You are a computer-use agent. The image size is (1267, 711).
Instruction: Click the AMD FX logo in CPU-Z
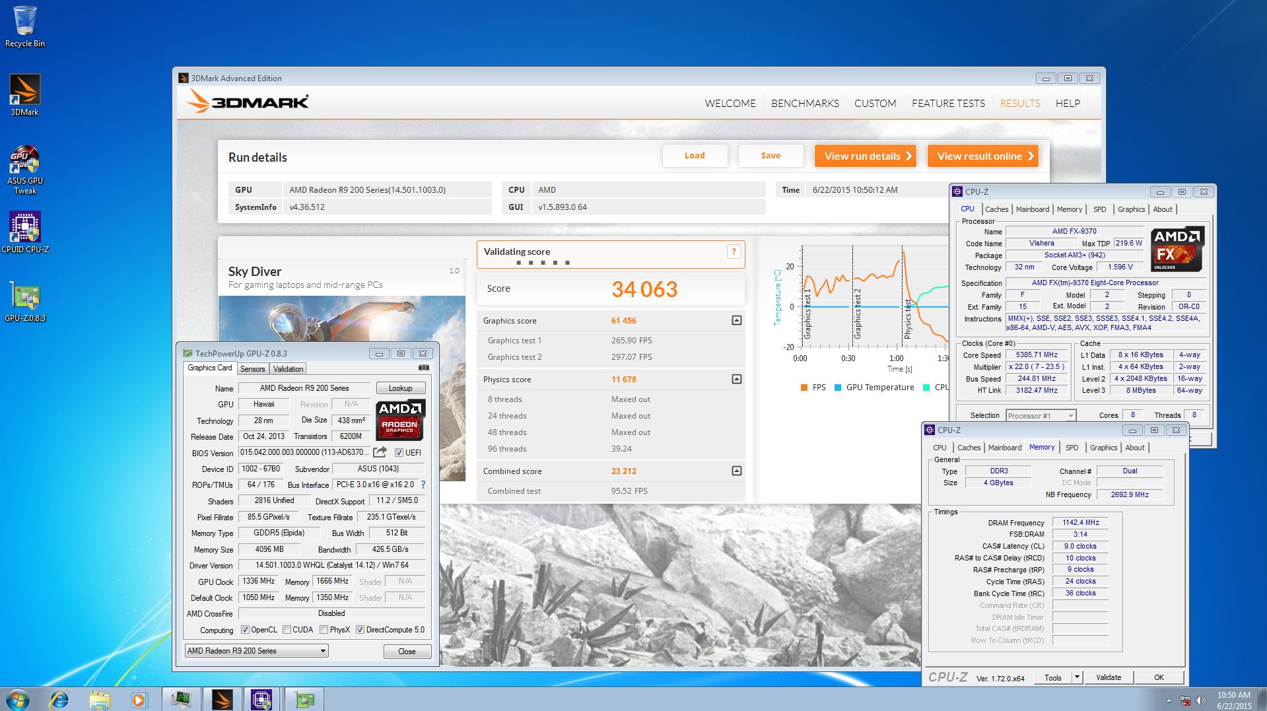1177,249
